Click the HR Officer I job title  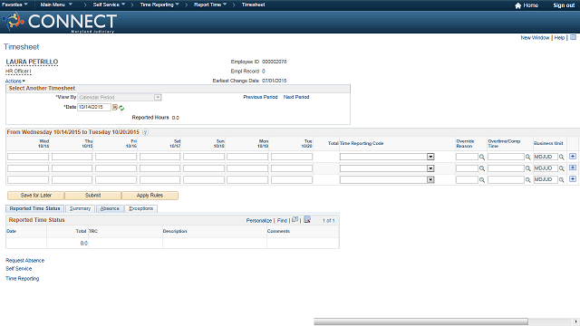pyautogui.click(x=18, y=72)
